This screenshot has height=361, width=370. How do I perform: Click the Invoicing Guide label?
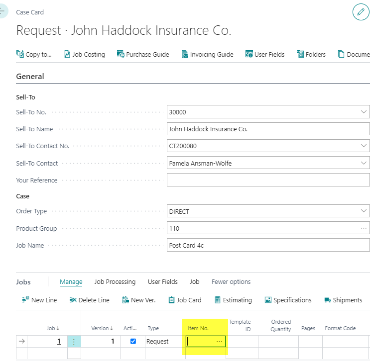[x=212, y=54]
